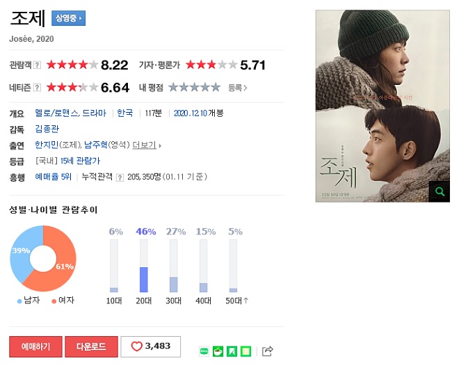
Task: Open director 김종관 link
Action: point(47,129)
